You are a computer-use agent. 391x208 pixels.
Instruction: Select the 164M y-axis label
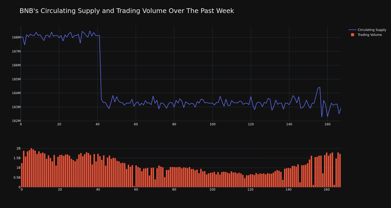16,93
